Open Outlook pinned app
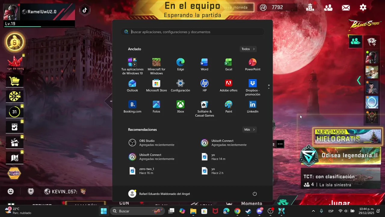This screenshot has width=385, height=217. 132,86
